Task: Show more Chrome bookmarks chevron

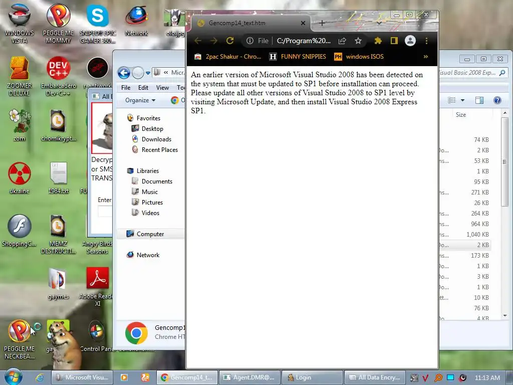Action: tap(426, 57)
